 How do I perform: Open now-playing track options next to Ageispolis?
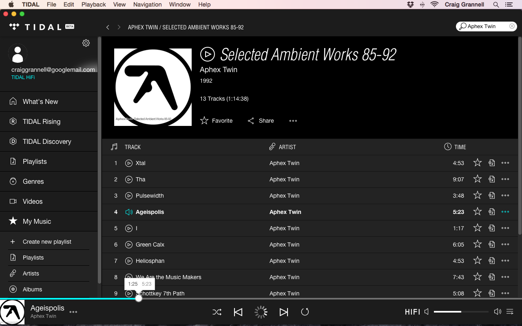tap(73, 312)
